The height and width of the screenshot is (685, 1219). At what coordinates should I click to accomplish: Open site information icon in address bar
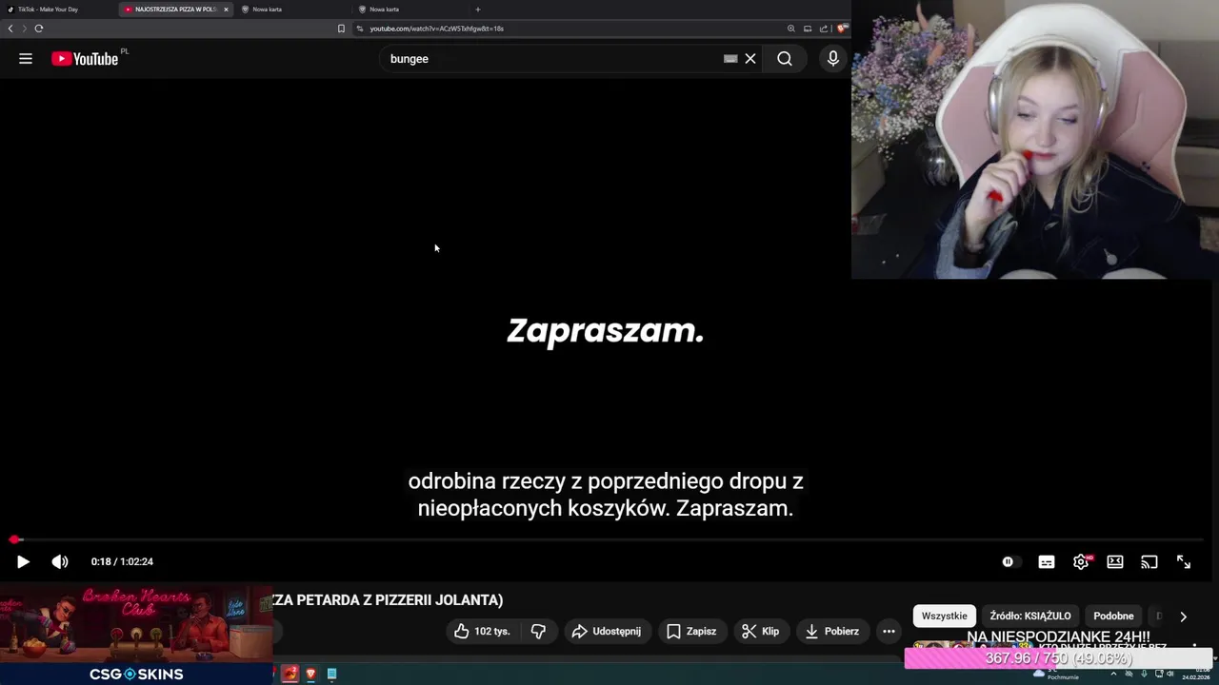click(360, 29)
